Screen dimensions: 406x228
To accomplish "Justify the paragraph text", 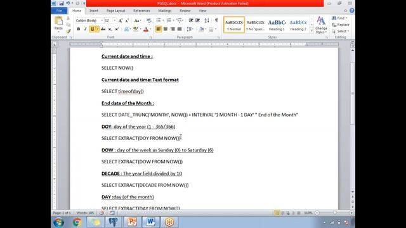I will coord(180,29).
